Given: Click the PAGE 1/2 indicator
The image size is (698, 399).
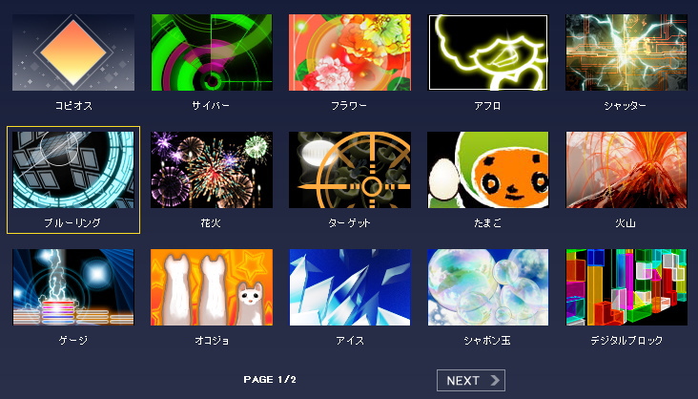Looking at the screenshot, I should point(270,379).
